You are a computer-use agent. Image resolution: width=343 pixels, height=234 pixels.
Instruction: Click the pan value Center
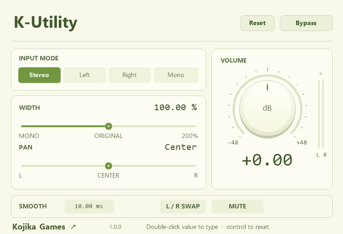(181, 147)
